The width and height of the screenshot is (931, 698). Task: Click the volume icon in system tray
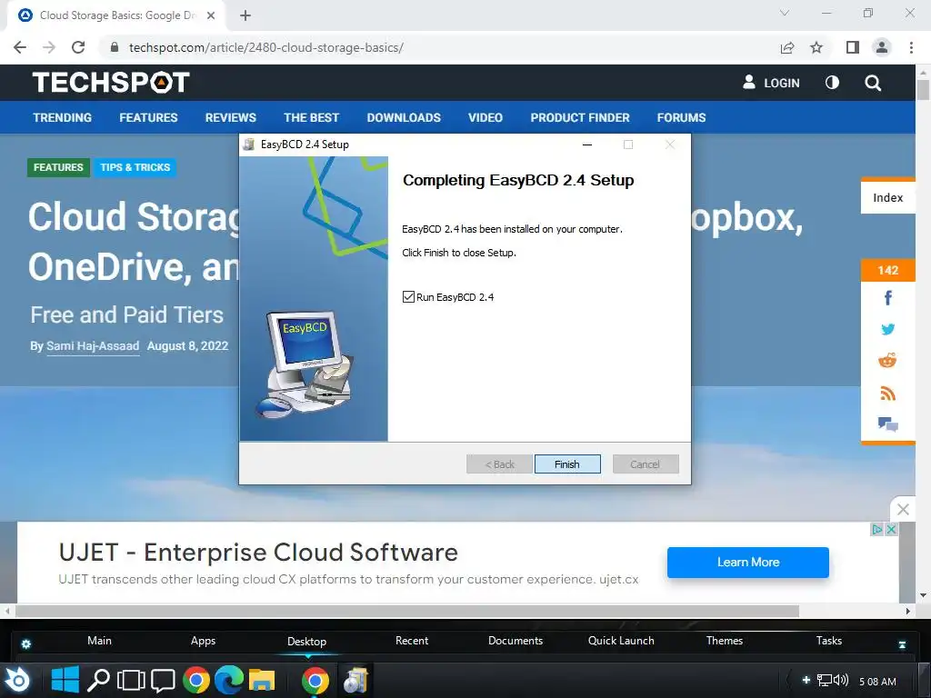(x=841, y=680)
